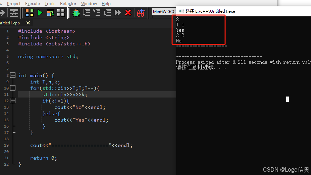Viewport: 311px width, 175px height.
Task: Click line number 1 in the gutter
Action: tap(7, 31)
